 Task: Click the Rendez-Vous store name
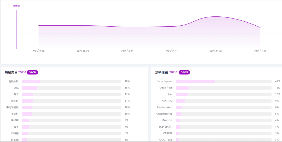pyautogui.click(x=165, y=107)
